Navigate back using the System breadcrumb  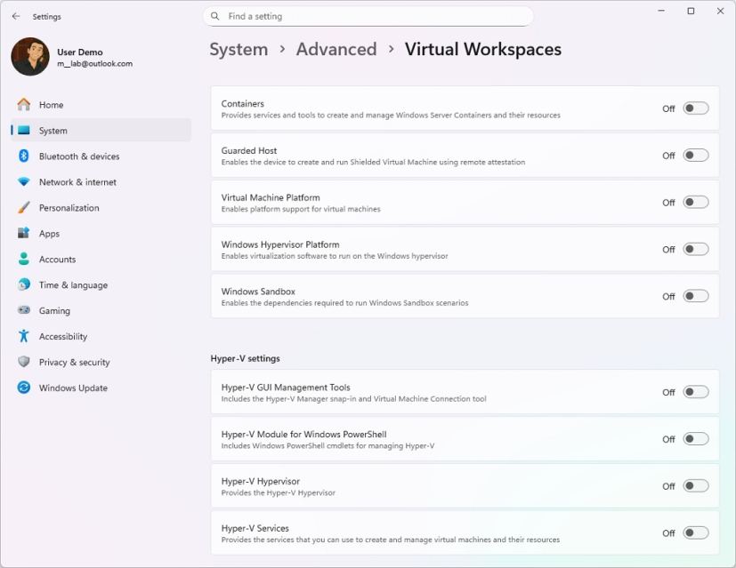239,49
